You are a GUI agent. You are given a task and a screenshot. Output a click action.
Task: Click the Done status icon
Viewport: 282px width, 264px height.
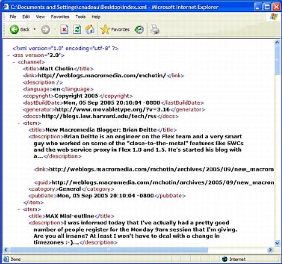6,259
